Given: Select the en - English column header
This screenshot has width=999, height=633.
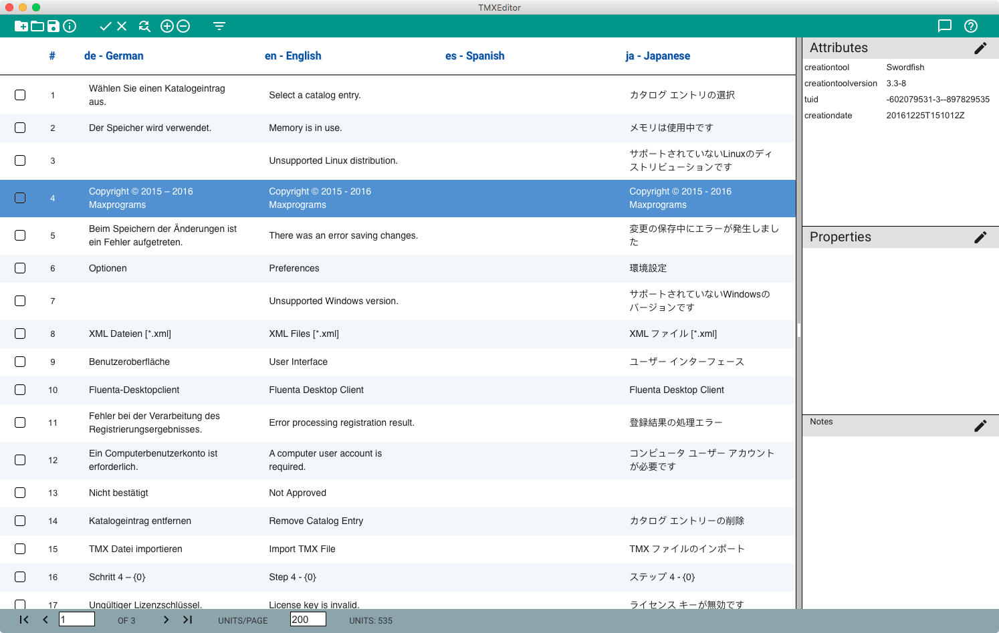Looking at the screenshot, I should 293,55.
